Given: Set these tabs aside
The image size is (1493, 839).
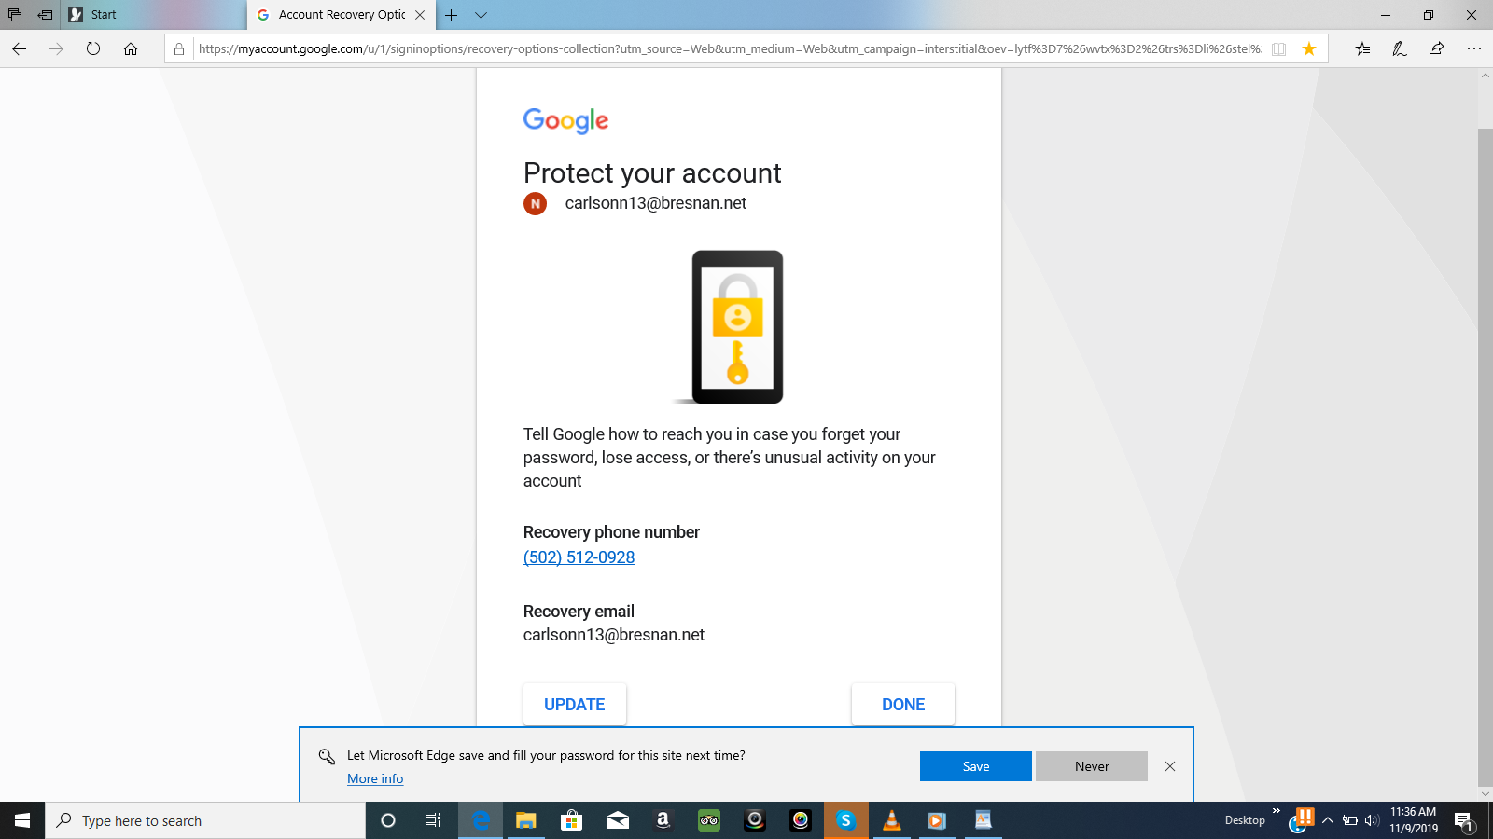Looking at the screenshot, I should click(x=45, y=15).
